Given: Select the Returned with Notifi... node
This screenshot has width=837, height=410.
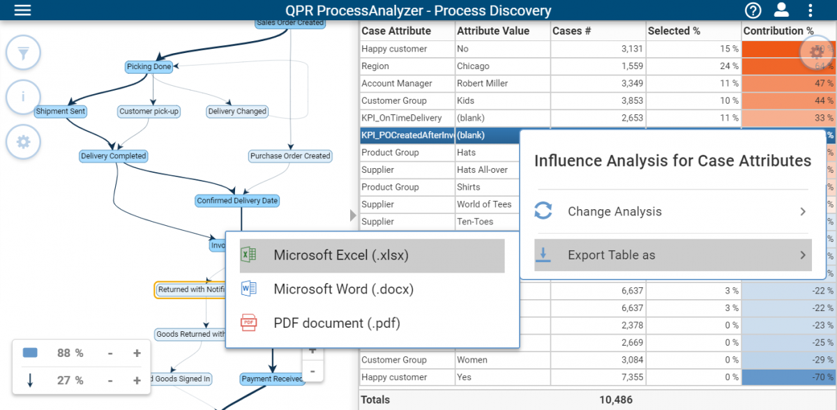Looking at the screenshot, I should point(190,289).
